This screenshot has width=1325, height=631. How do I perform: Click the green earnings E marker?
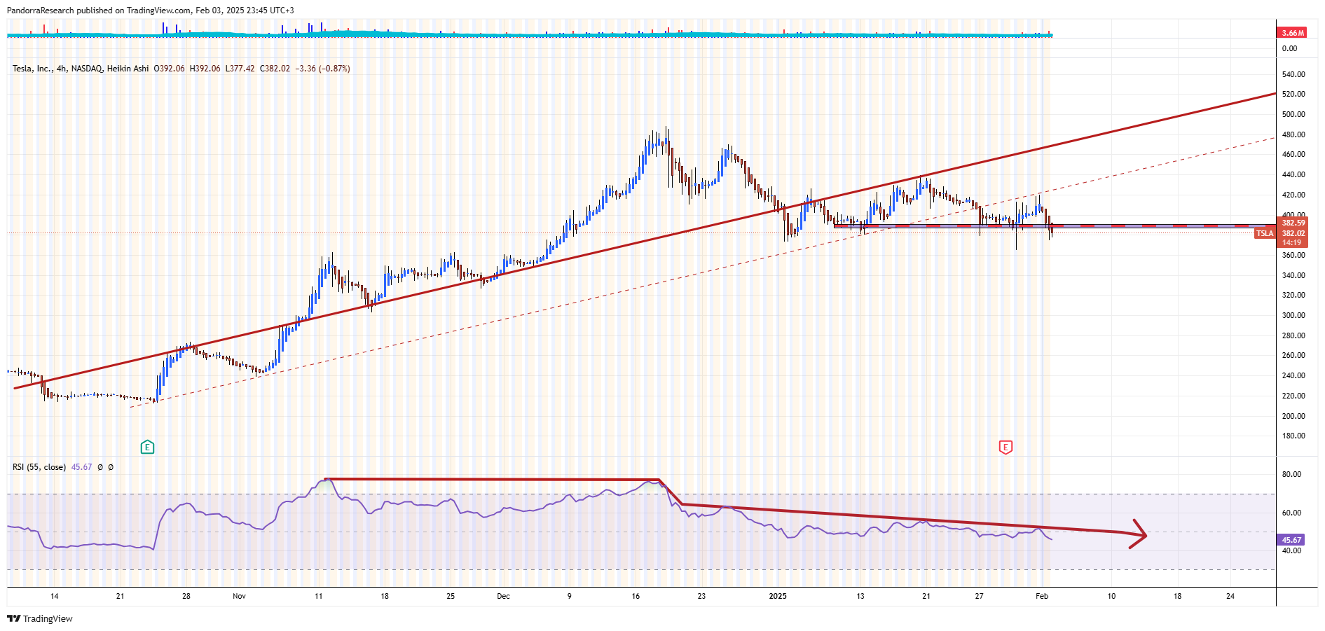coord(147,447)
